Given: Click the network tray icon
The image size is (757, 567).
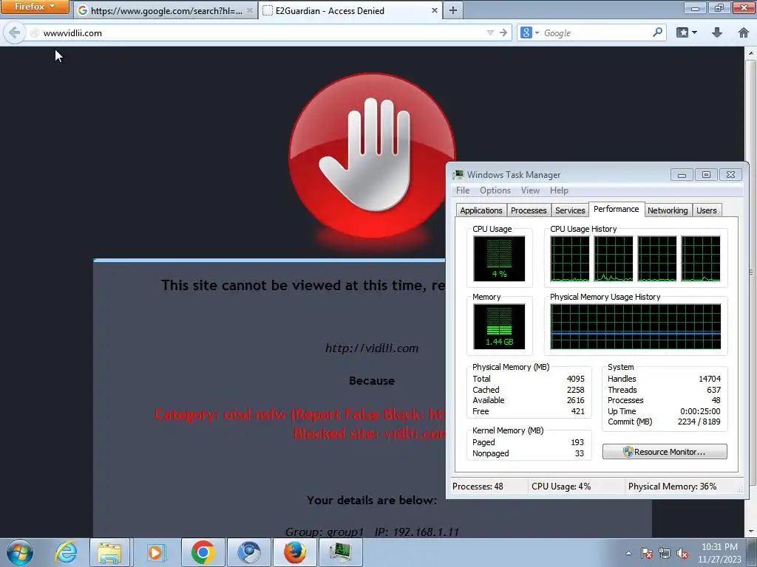Looking at the screenshot, I should point(665,553).
